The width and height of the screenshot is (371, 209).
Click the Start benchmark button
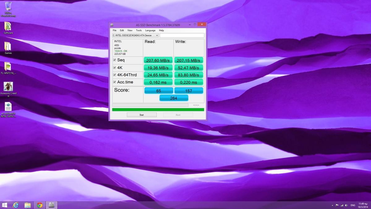click(x=142, y=115)
